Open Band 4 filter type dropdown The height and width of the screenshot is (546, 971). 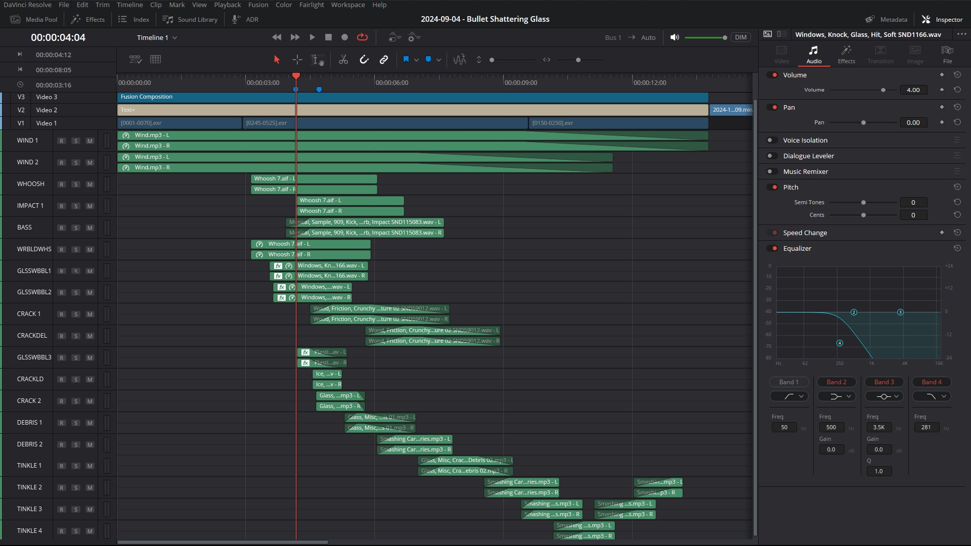tap(932, 396)
